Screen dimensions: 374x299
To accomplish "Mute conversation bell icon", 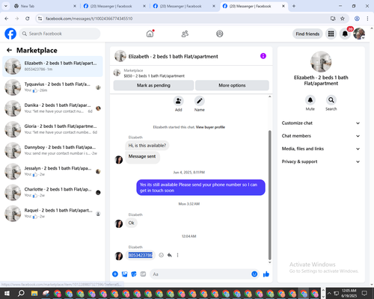I will pyautogui.click(x=310, y=100).
